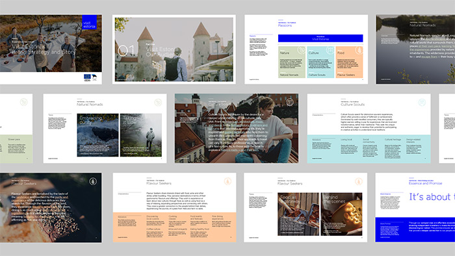Select the '01 Our Audience' section slide

[174, 49]
